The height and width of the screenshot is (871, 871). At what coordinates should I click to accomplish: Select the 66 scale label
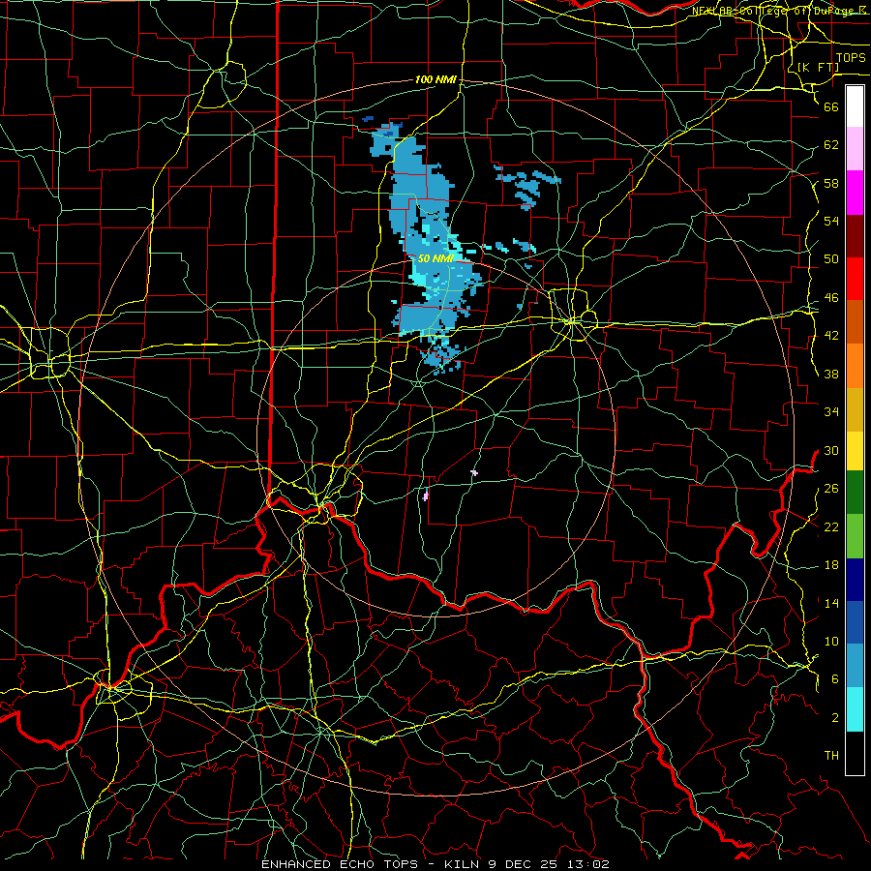click(x=831, y=106)
